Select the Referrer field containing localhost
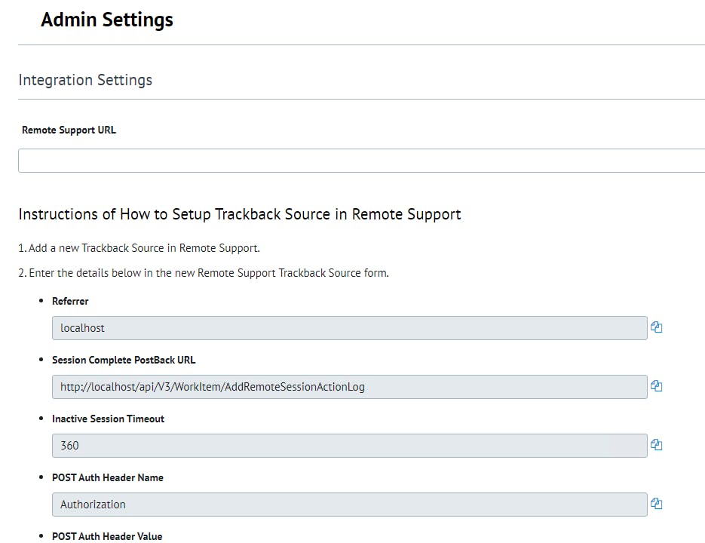705x543 pixels. coord(349,328)
